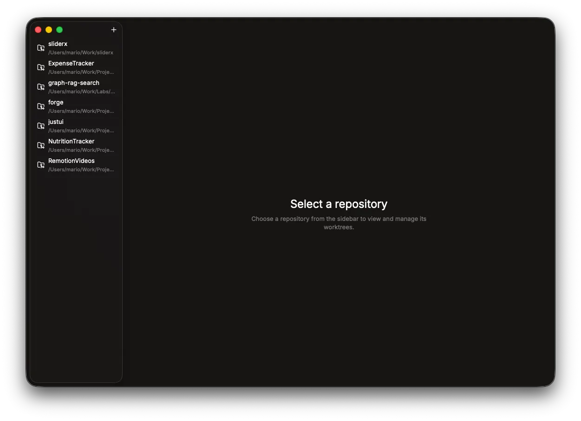Screen dimensions: 581x421
Task: Click the sliderx repository folder icon
Action: pos(41,48)
